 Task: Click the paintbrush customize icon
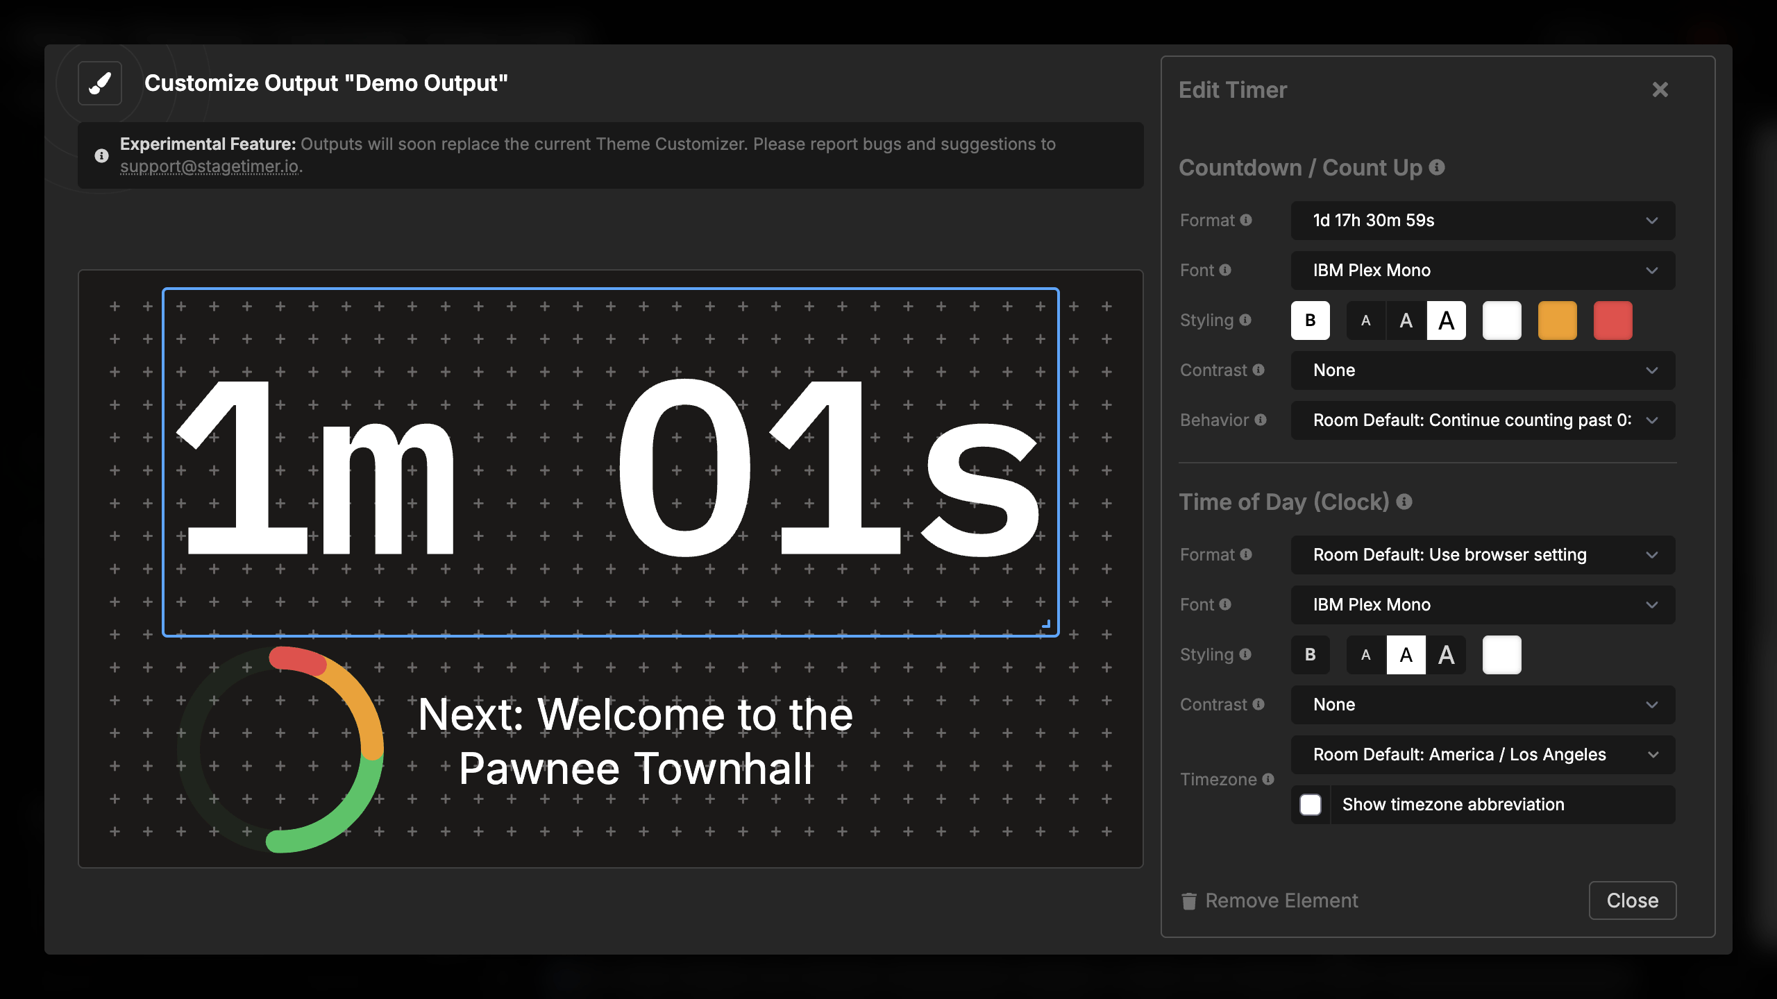point(100,83)
